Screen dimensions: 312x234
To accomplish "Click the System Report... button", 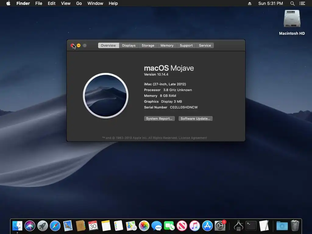I will coord(159,119).
